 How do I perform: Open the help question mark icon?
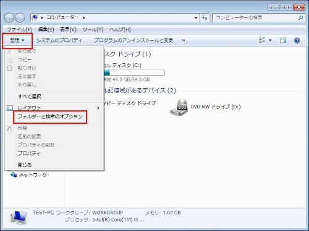pyautogui.click(x=297, y=40)
